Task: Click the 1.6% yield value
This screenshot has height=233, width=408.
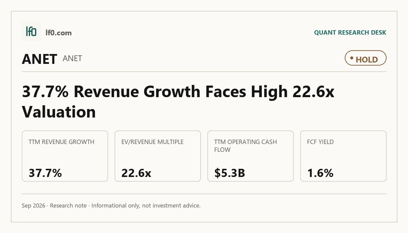Action: coord(321,173)
